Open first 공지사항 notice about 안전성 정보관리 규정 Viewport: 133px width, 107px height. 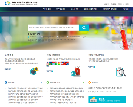click(25, 88)
